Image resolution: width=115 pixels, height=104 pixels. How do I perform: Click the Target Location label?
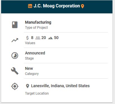(37, 93)
